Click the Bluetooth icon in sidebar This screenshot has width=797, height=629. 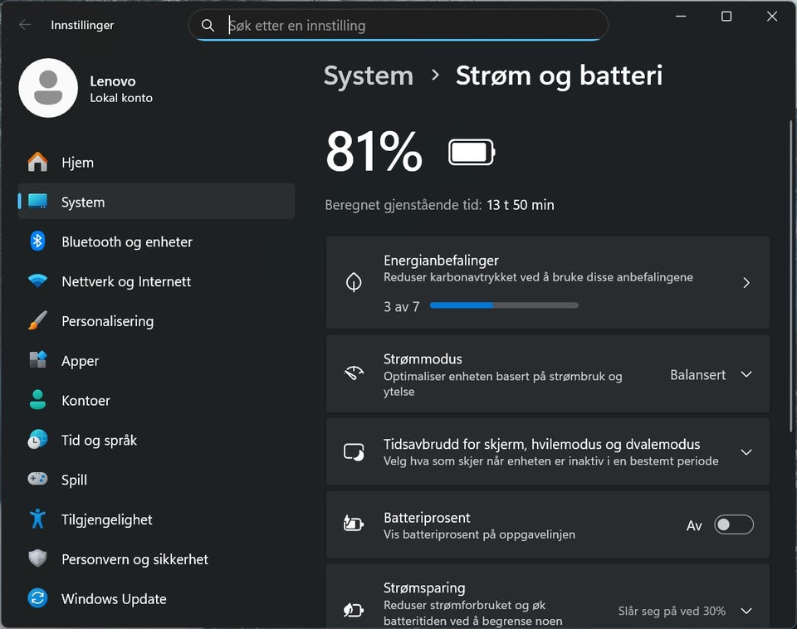coord(37,241)
